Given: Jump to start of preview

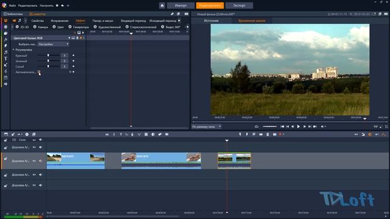Looking at the screenshot, I should coord(282,127).
